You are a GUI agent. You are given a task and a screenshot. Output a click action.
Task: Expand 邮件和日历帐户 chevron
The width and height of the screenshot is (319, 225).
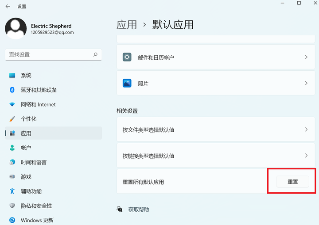306,57
